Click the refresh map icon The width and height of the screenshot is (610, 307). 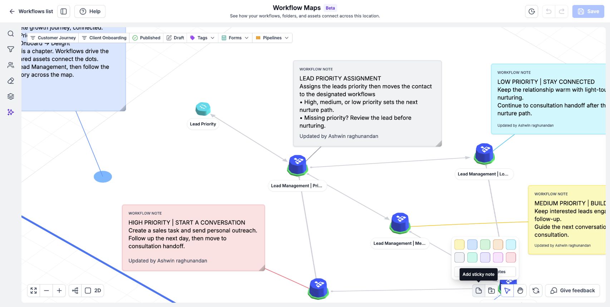(x=536, y=291)
